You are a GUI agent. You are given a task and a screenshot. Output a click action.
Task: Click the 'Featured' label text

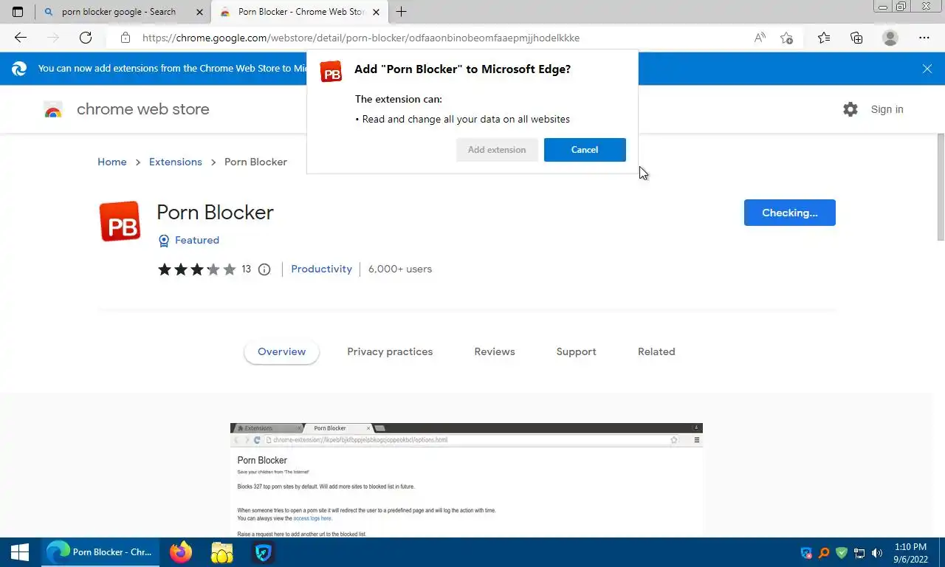click(x=197, y=241)
